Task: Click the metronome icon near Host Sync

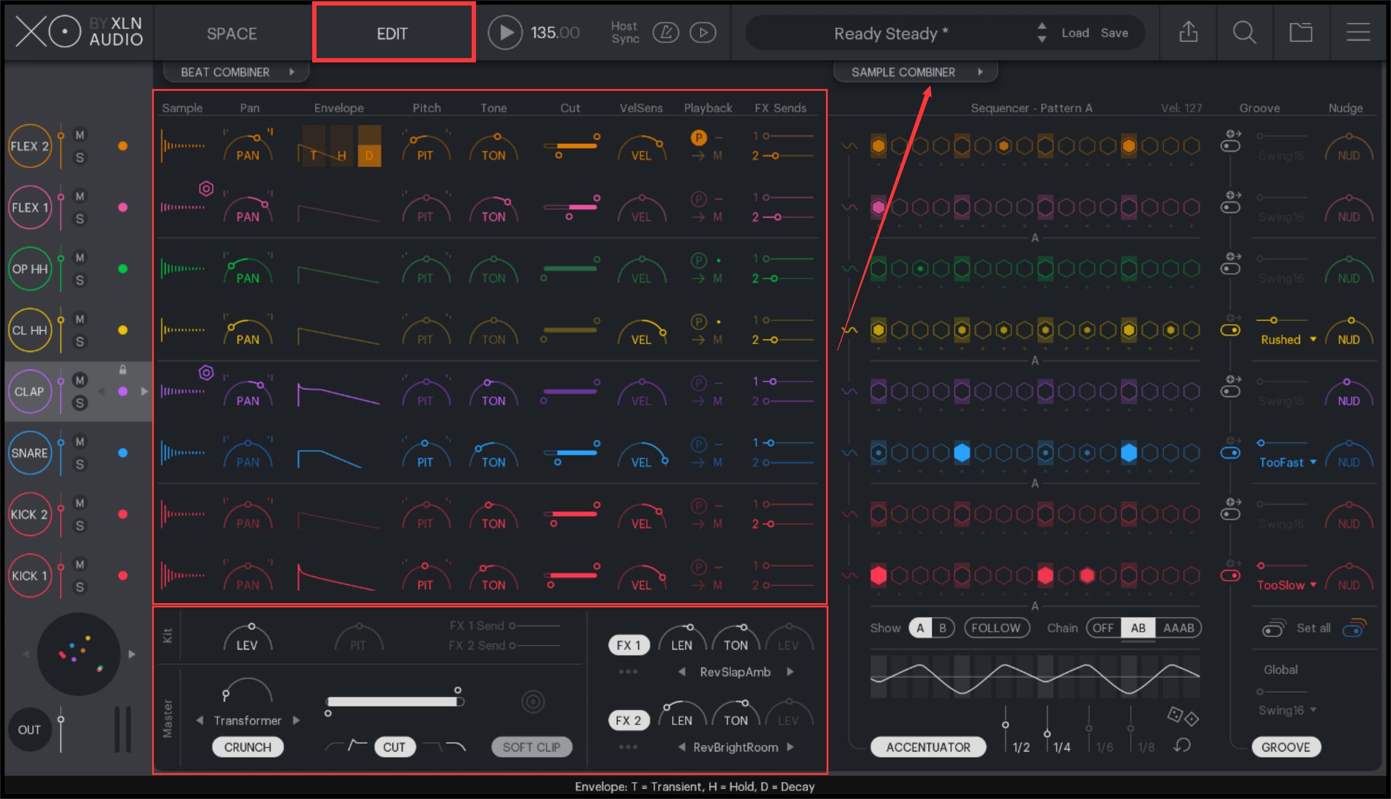Action: pyautogui.click(x=666, y=33)
